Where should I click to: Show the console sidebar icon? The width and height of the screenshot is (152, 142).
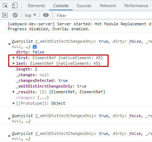(5, 15)
